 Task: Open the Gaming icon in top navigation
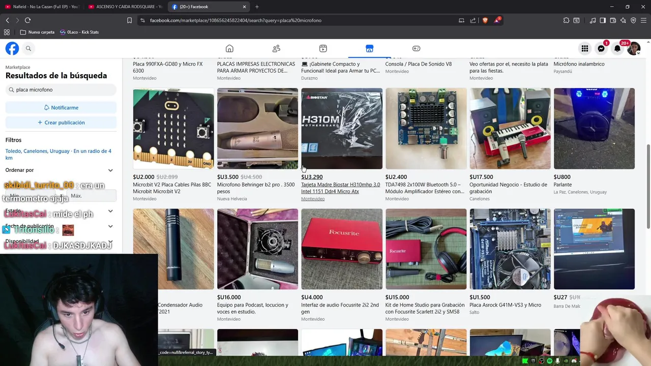click(416, 48)
